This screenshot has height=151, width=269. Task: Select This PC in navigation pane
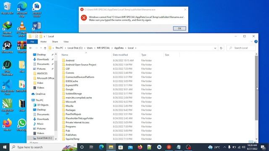pos(39,100)
